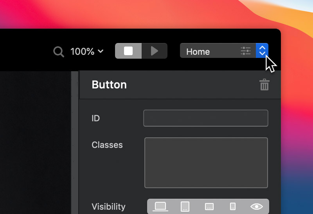This screenshot has height=214, width=313.
Task: Toggle phone visibility icon
Action: 233,207
